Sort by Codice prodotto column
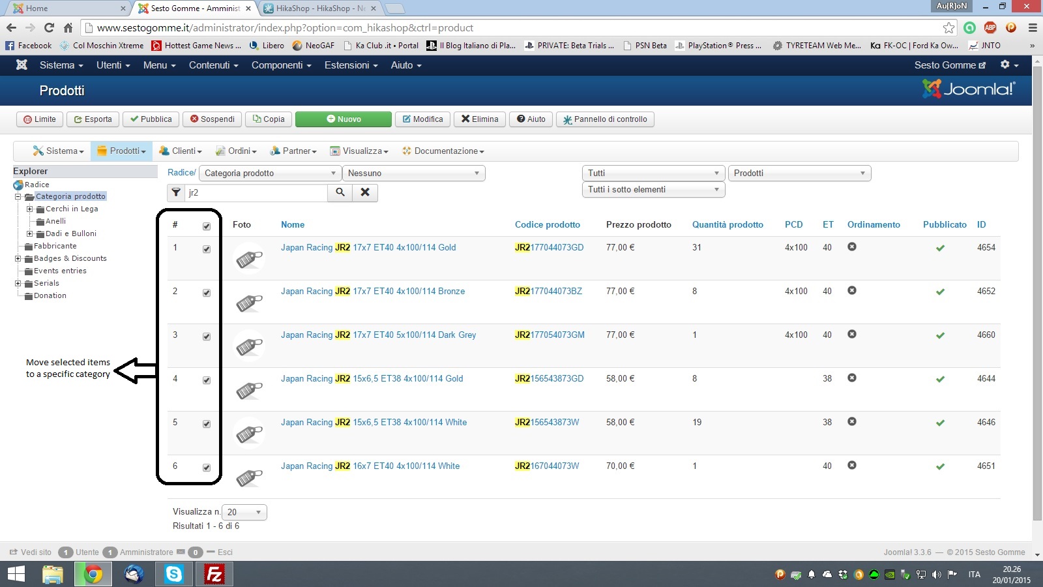1043x587 pixels. click(x=548, y=224)
